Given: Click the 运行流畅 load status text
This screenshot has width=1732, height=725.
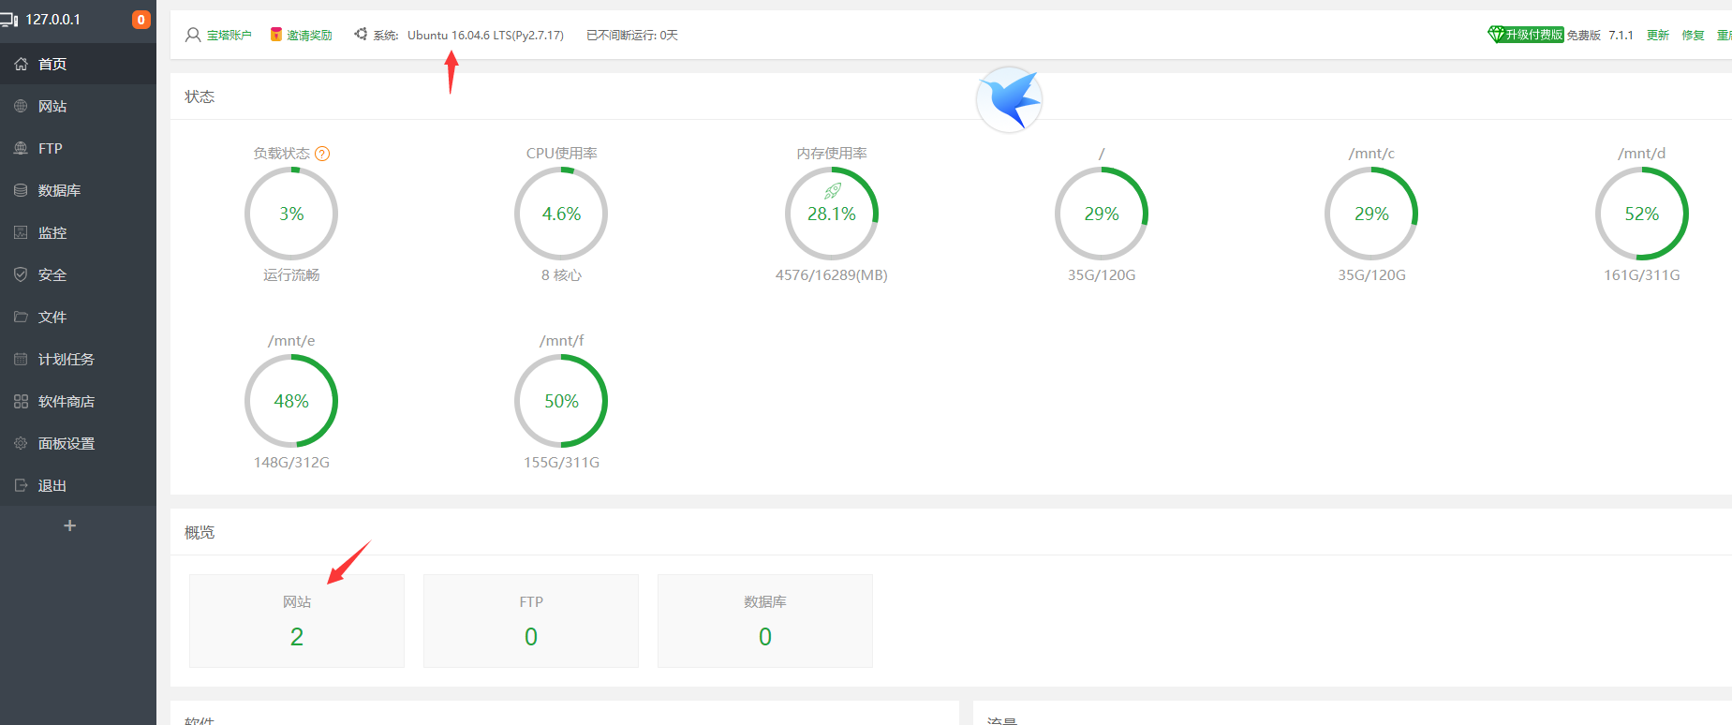Looking at the screenshot, I should (x=291, y=275).
